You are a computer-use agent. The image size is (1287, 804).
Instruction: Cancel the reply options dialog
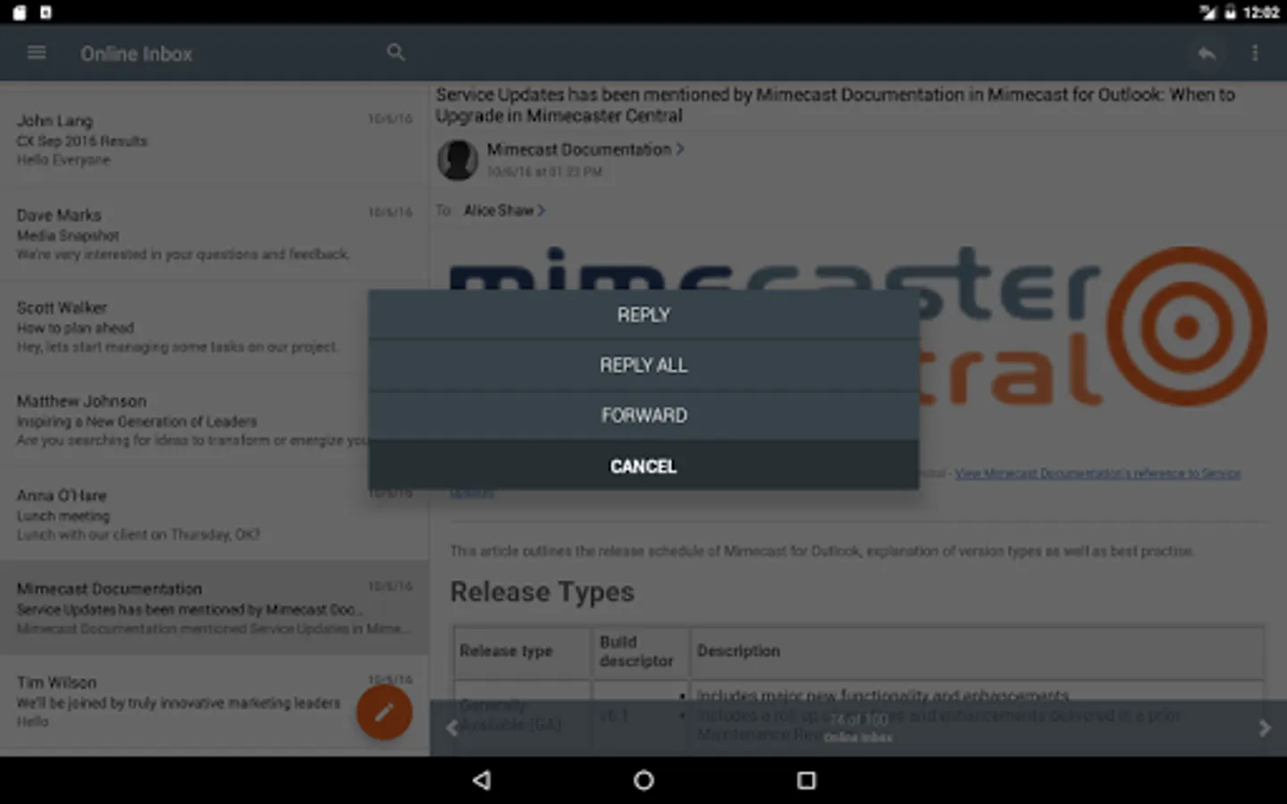643,465
